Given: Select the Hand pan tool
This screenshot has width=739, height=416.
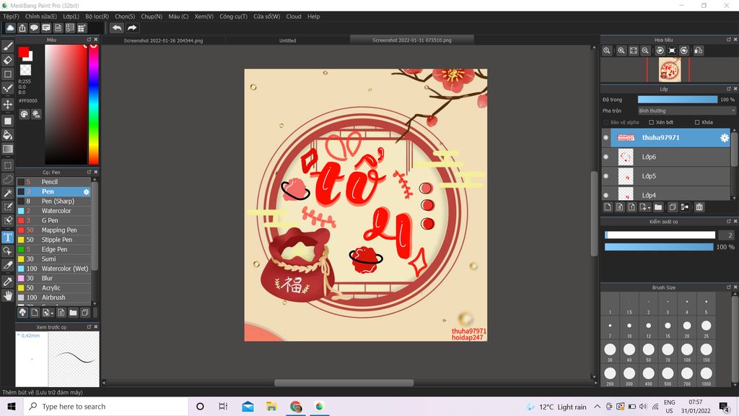Looking at the screenshot, I should coord(8,295).
